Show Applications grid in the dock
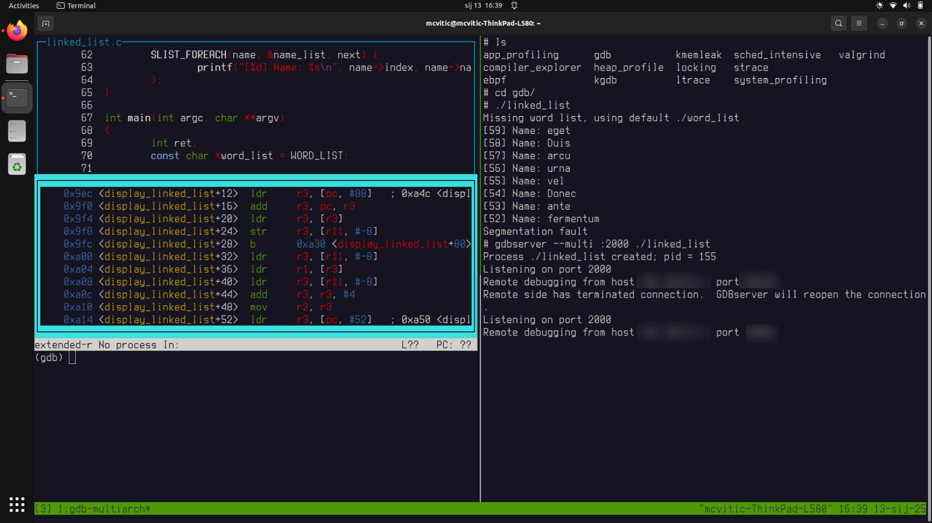Screen dimensions: 932x523 pos(17,504)
